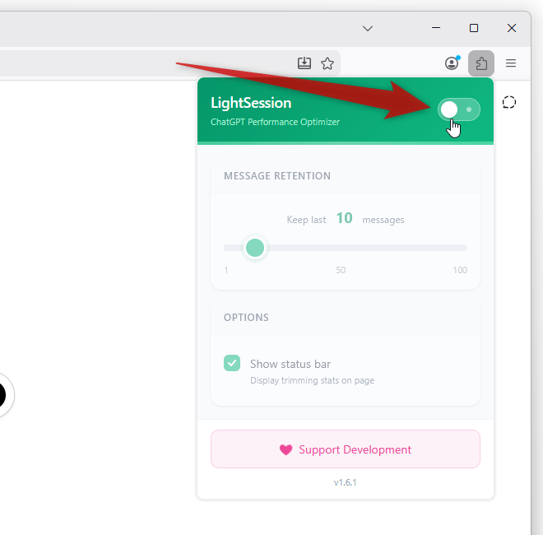Screen dimensions: 543x535
Task: Toggle the LightSession enable switch
Action: coord(458,109)
